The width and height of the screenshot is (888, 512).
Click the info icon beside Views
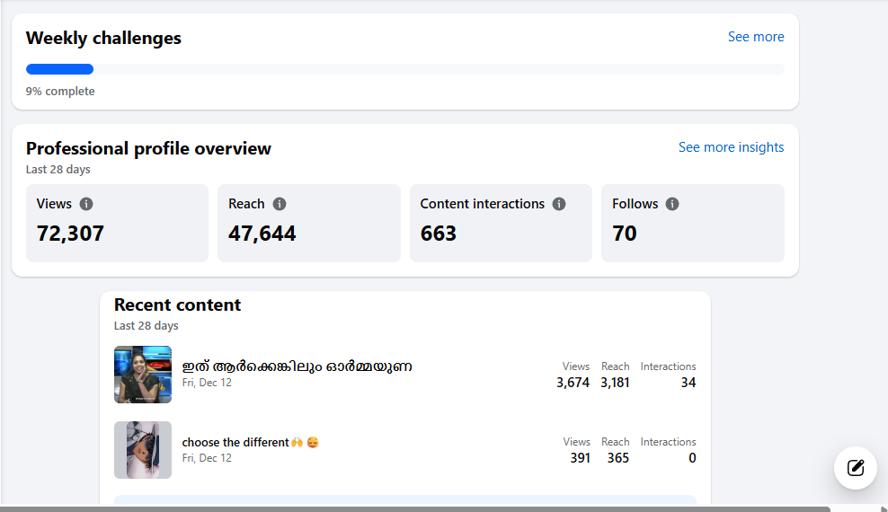(x=86, y=204)
